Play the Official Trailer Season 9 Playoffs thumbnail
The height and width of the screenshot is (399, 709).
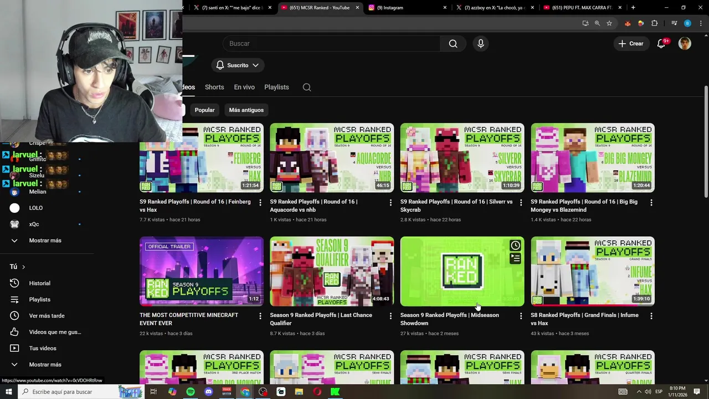(202, 272)
